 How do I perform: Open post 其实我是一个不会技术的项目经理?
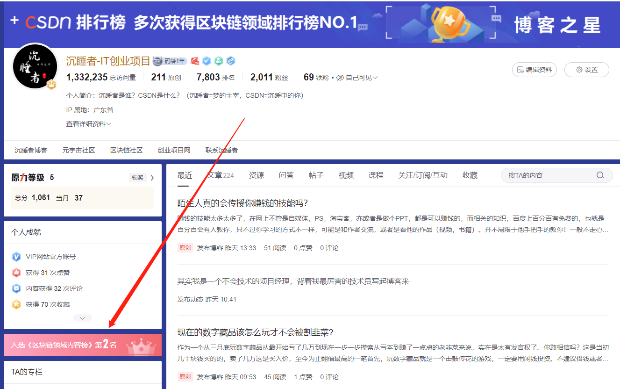pyautogui.click(x=293, y=281)
